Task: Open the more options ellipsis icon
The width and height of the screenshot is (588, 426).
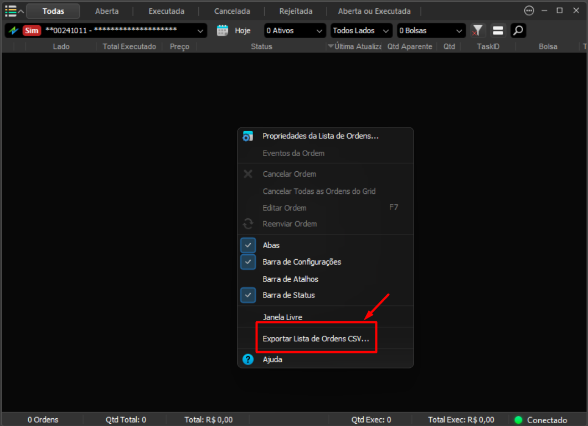Action: click(529, 11)
